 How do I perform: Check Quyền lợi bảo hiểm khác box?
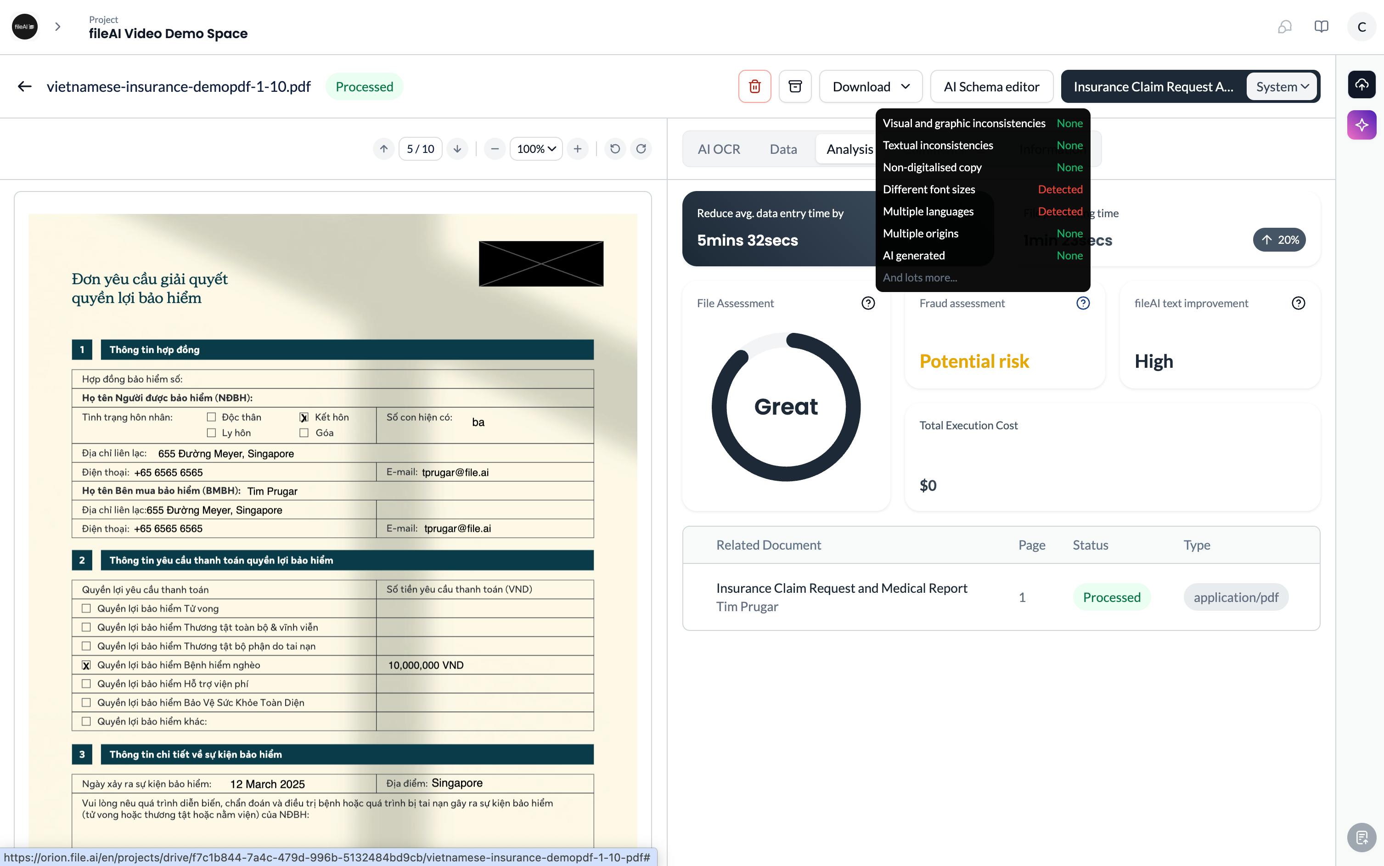pos(86,722)
